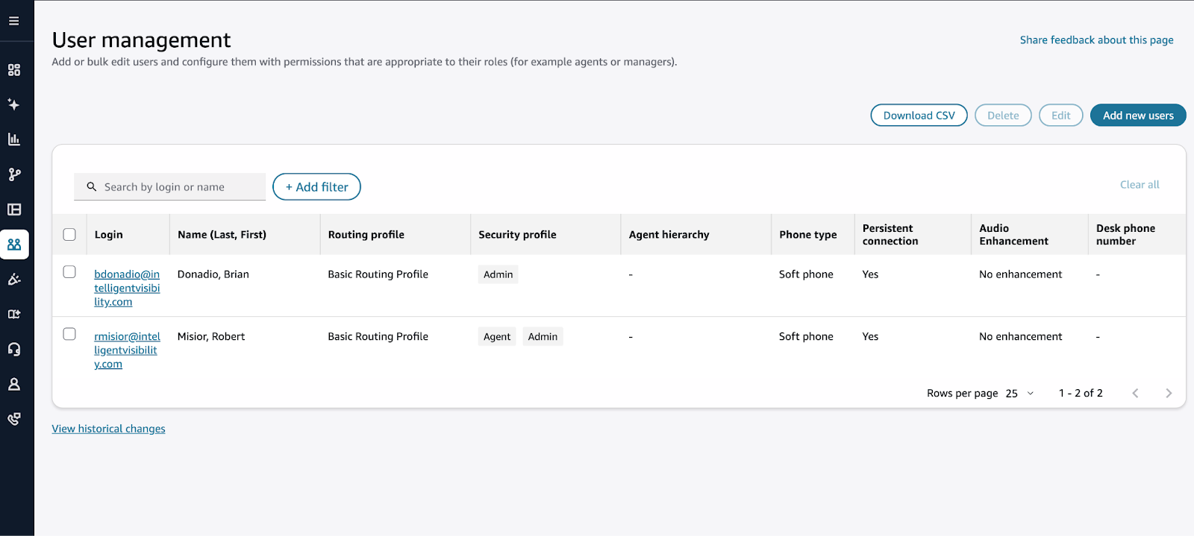Click the Add new users button
The width and height of the screenshot is (1194, 536).
tap(1137, 116)
